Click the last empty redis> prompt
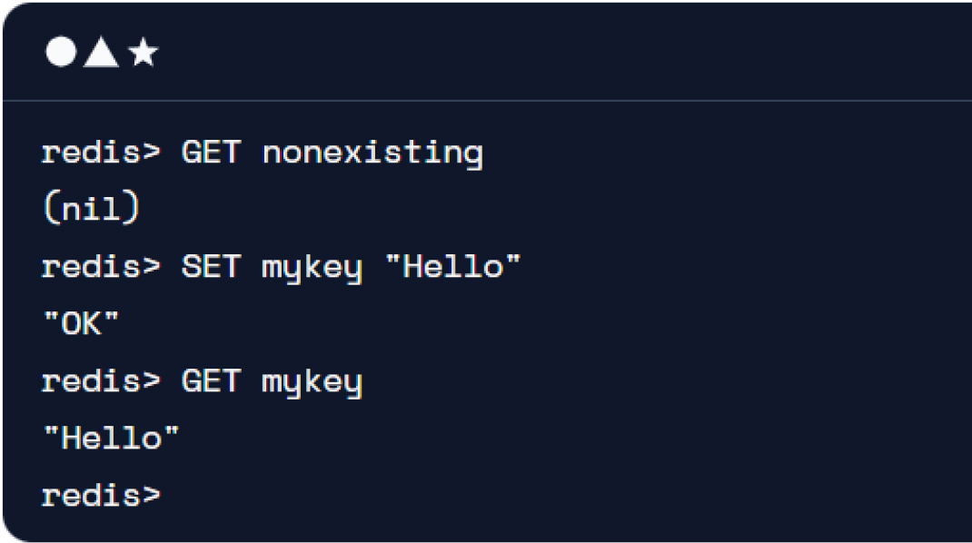 click(x=101, y=496)
